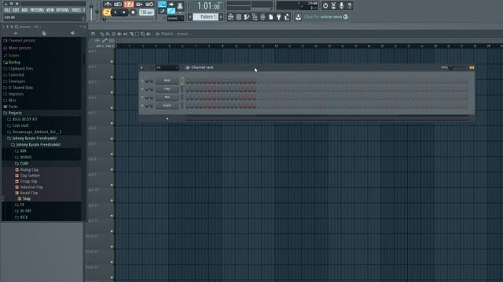Open the Mixer view icon
The width and height of the screenshot is (503, 282).
(263, 17)
